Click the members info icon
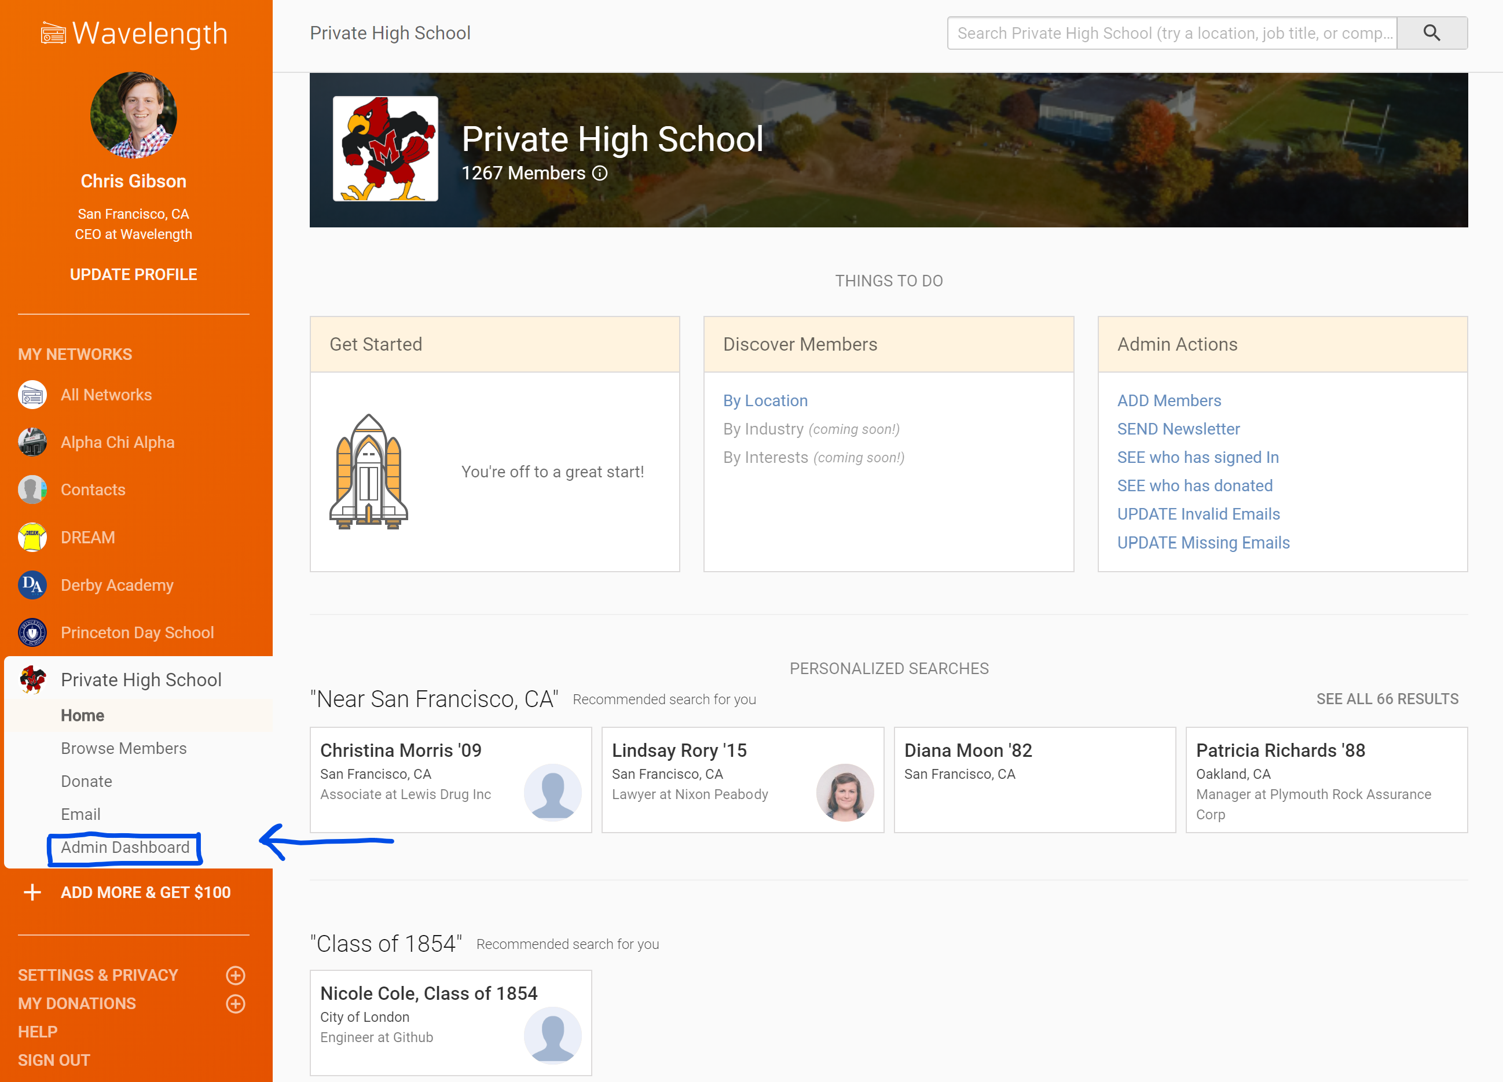The image size is (1503, 1082). [x=600, y=174]
